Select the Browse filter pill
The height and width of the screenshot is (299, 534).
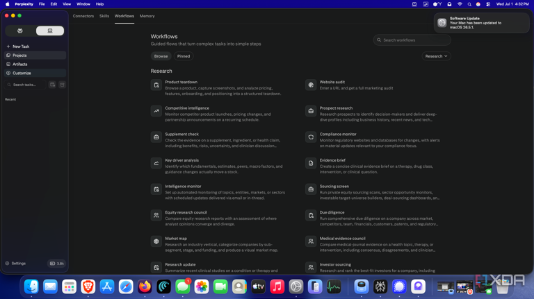tap(161, 56)
